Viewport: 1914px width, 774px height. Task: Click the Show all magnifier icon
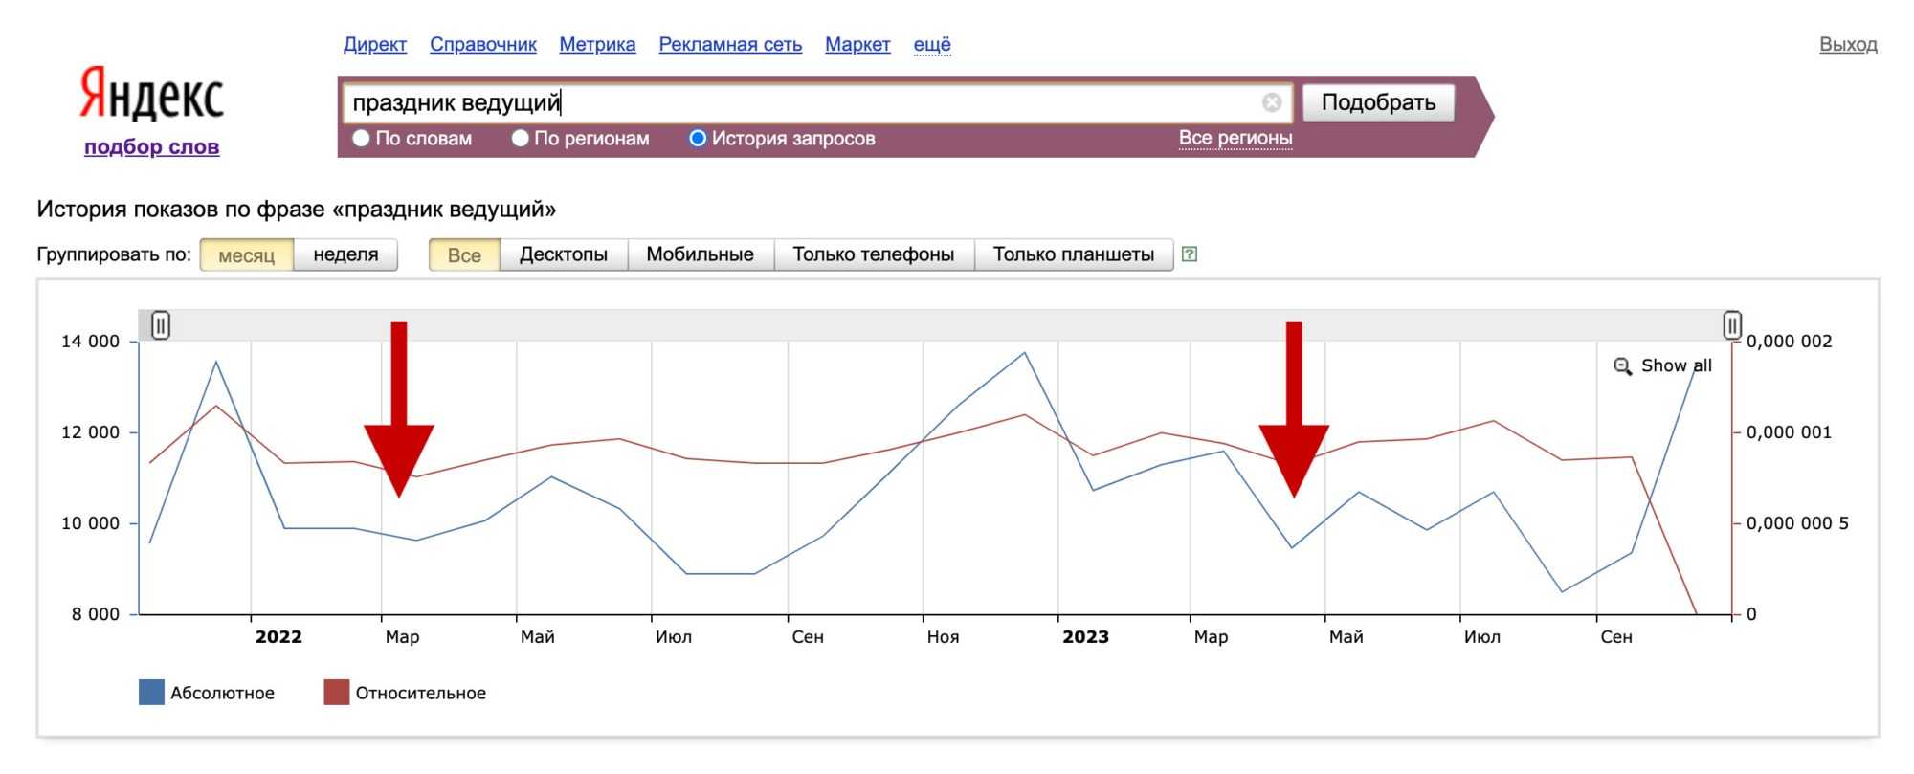(1622, 366)
